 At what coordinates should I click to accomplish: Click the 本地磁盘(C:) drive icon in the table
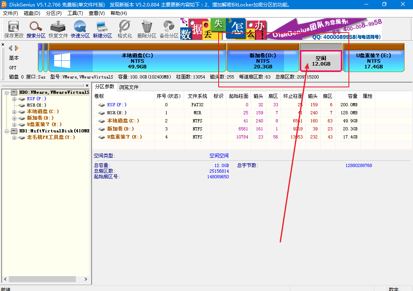pyautogui.click(x=102, y=121)
